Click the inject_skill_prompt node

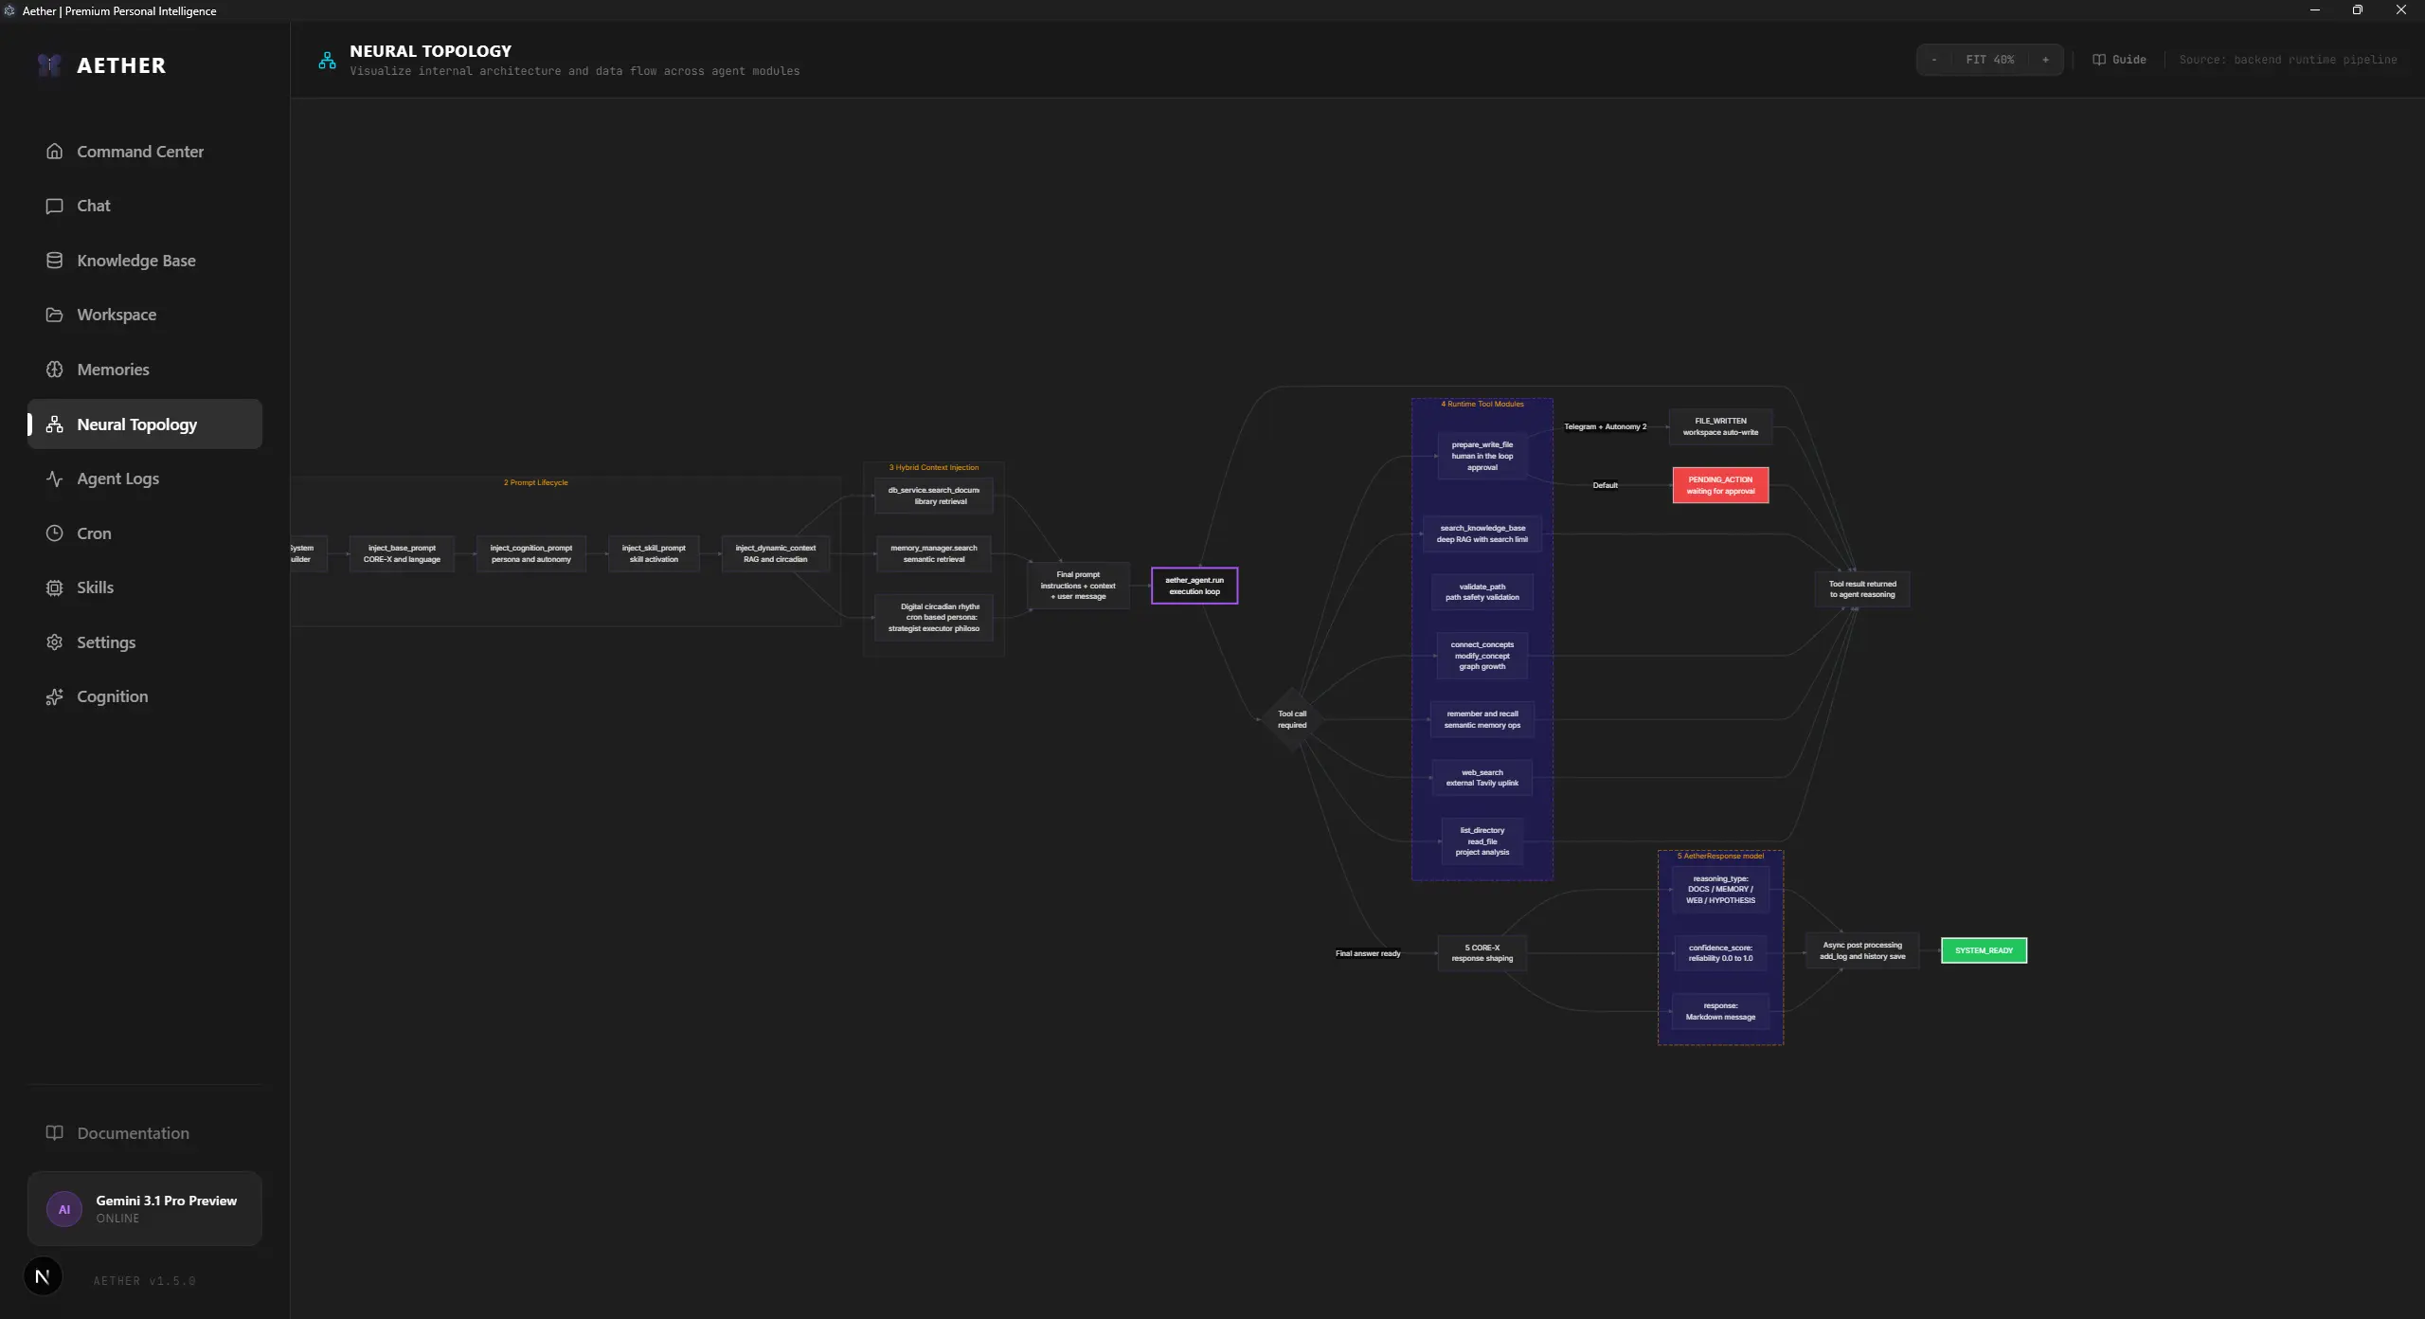tap(654, 553)
